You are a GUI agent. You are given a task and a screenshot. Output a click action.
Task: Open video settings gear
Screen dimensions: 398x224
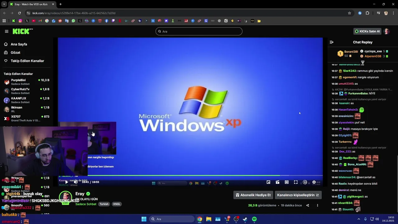point(314,182)
